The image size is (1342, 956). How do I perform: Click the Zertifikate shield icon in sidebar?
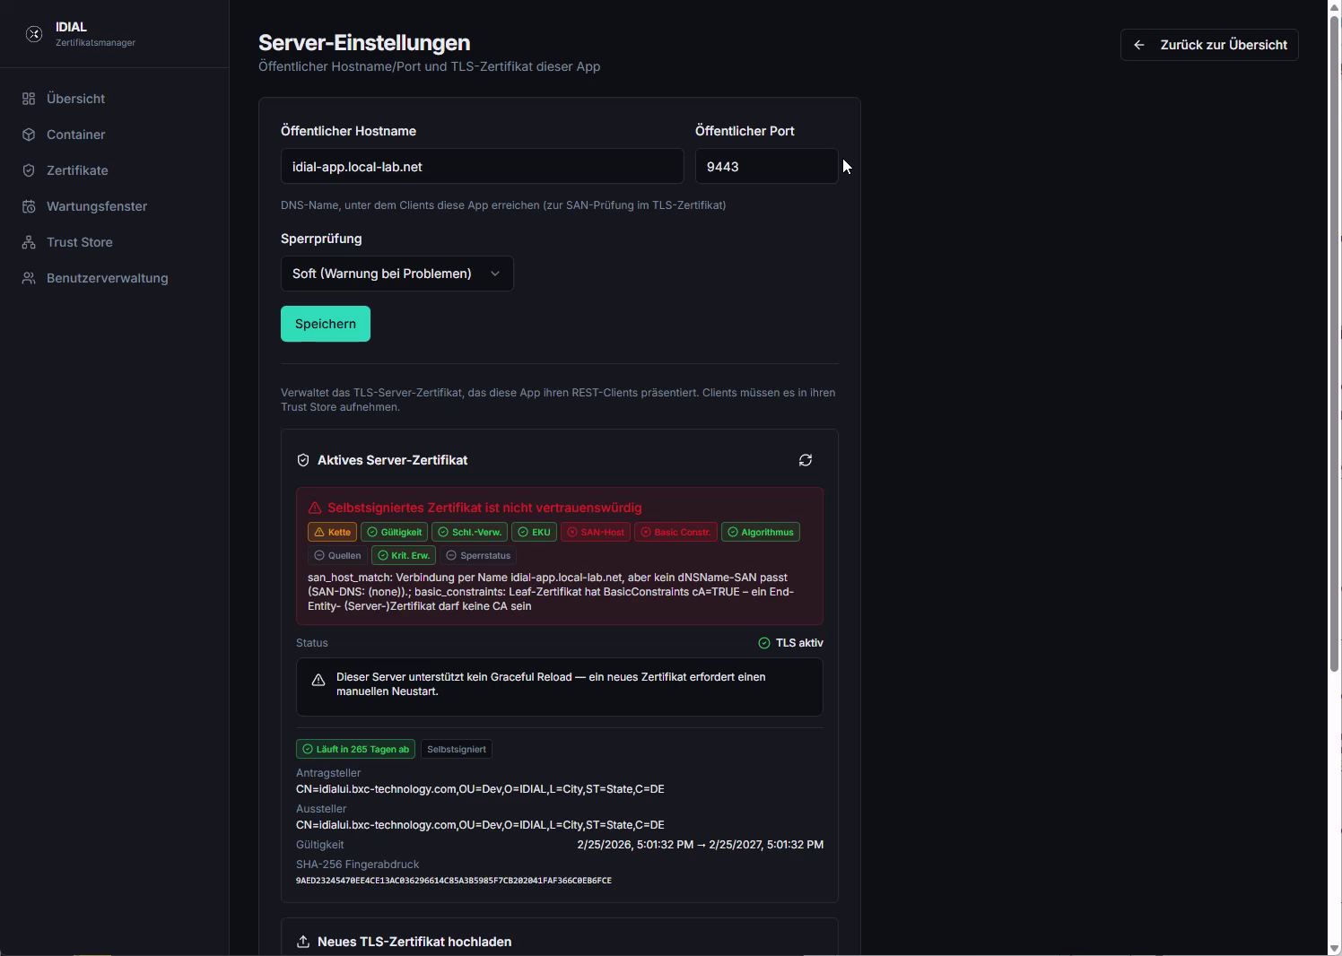coord(29,170)
